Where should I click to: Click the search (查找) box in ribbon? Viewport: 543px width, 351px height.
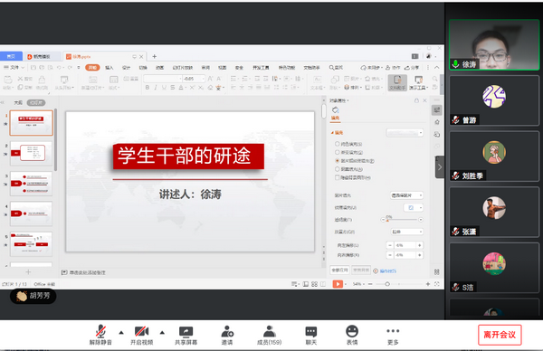coord(336,68)
